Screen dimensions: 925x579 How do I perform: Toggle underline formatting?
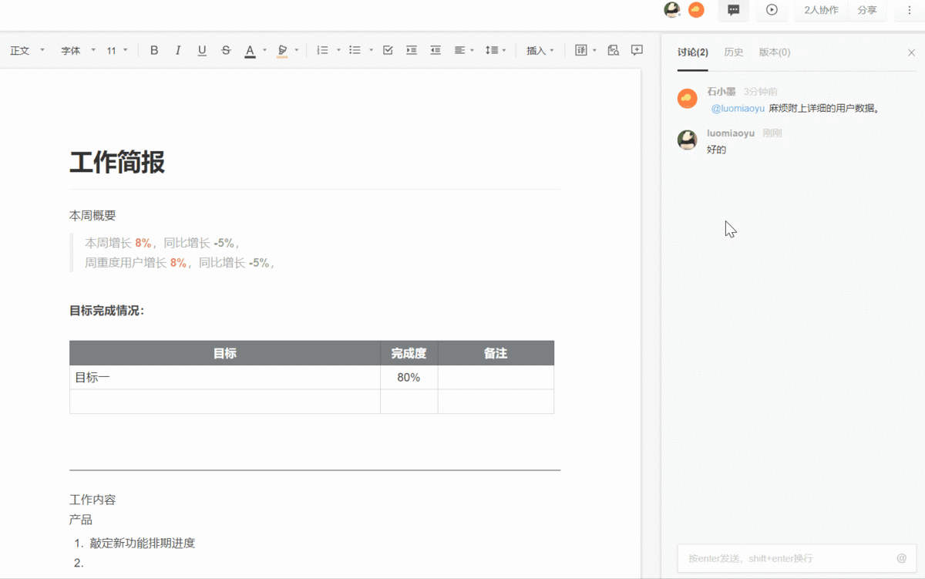click(202, 50)
